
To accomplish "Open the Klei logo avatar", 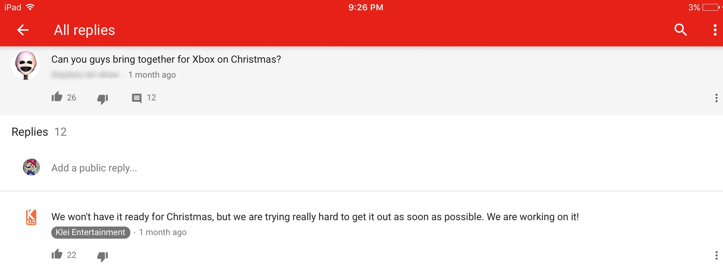I will (x=31, y=217).
